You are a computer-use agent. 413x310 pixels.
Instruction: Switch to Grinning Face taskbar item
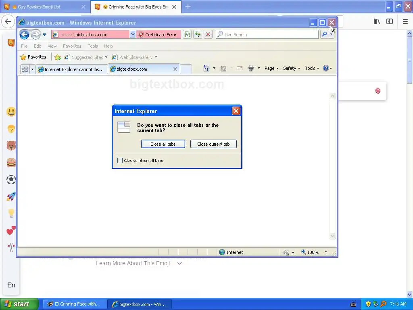coord(75,304)
